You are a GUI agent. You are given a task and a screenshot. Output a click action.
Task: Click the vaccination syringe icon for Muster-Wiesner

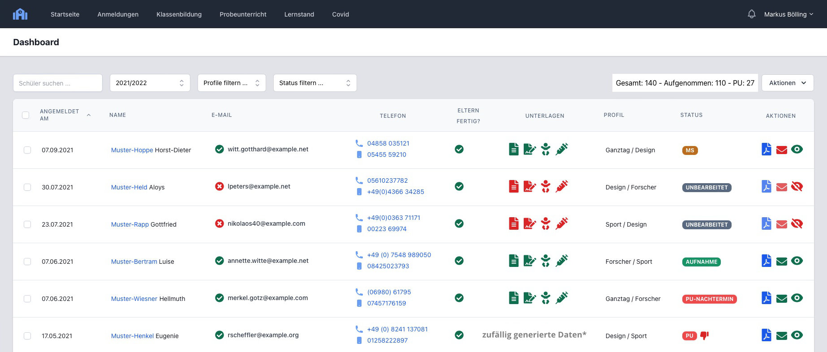pyautogui.click(x=562, y=298)
